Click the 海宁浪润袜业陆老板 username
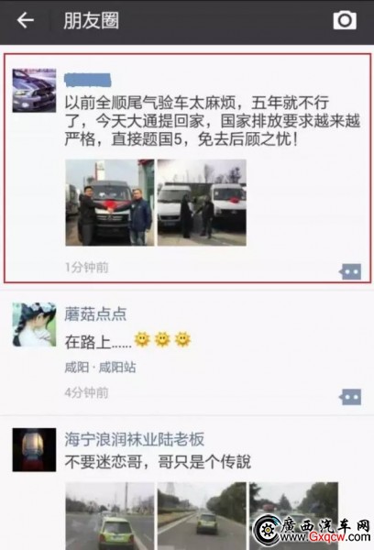 click(135, 439)
